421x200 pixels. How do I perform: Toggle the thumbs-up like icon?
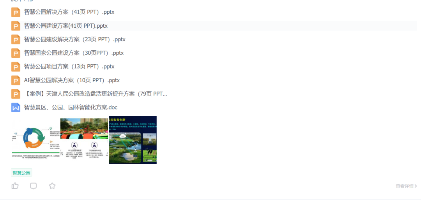15,186
